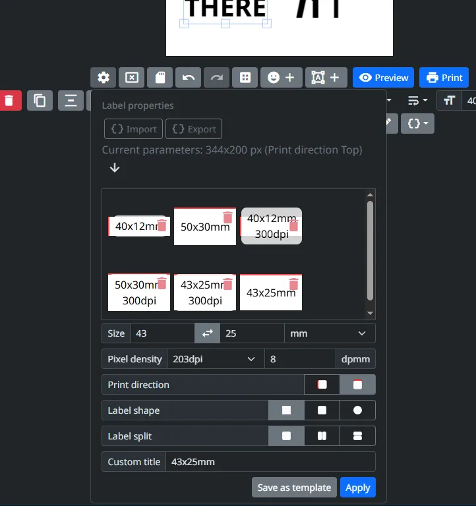Apply the label properties
476x506 pixels.
tap(358, 488)
